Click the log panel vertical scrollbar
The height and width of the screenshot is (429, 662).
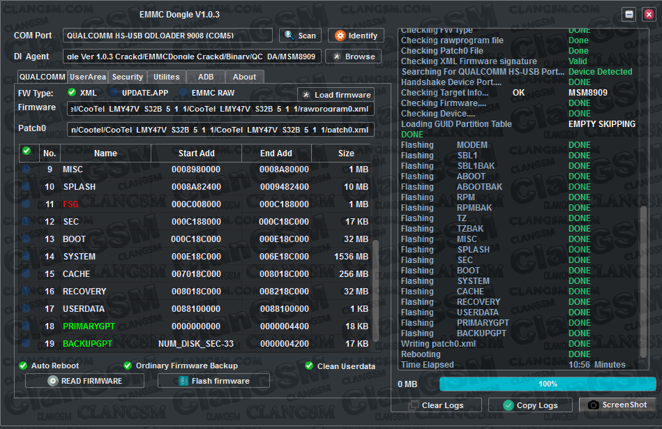(643, 282)
